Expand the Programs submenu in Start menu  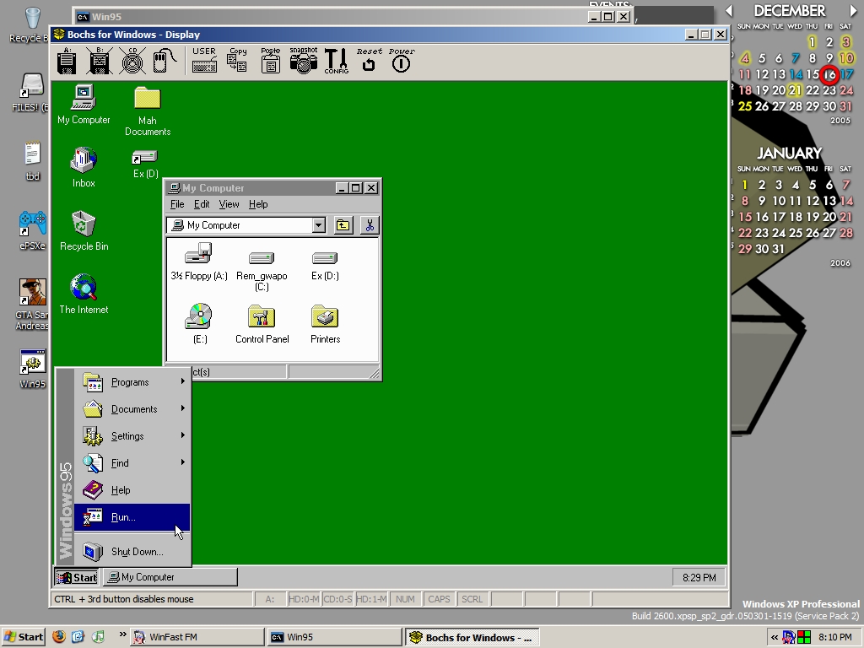pyautogui.click(x=132, y=382)
